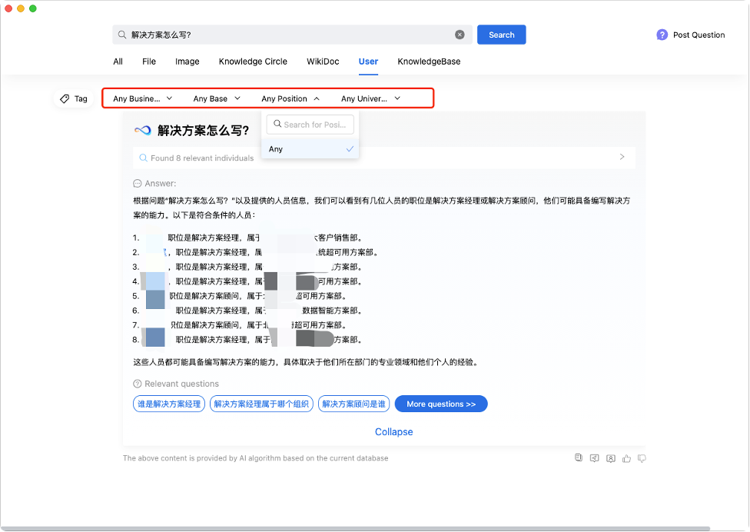Select the checked Any option in position list
Image resolution: width=750 pixels, height=532 pixels.
pos(310,149)
